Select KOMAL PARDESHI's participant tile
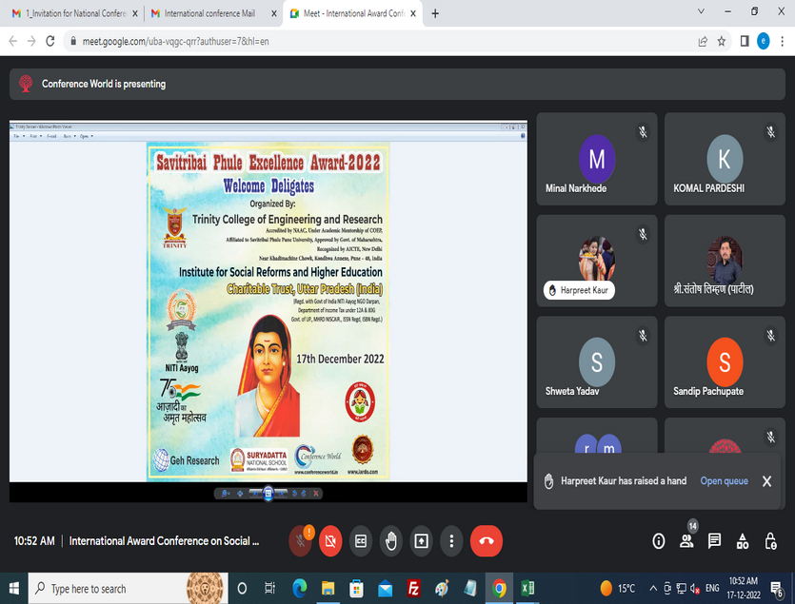The width and height of the screenshot is (795, 604). pos(725,159)
